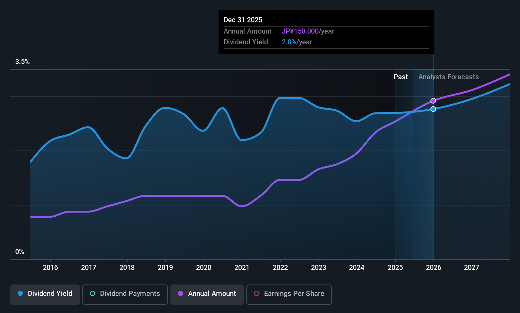Select the purple Annual Amount data point
The width and height of the screenshot is (520, 313).
pyautogui.click(x=433, y=101)
